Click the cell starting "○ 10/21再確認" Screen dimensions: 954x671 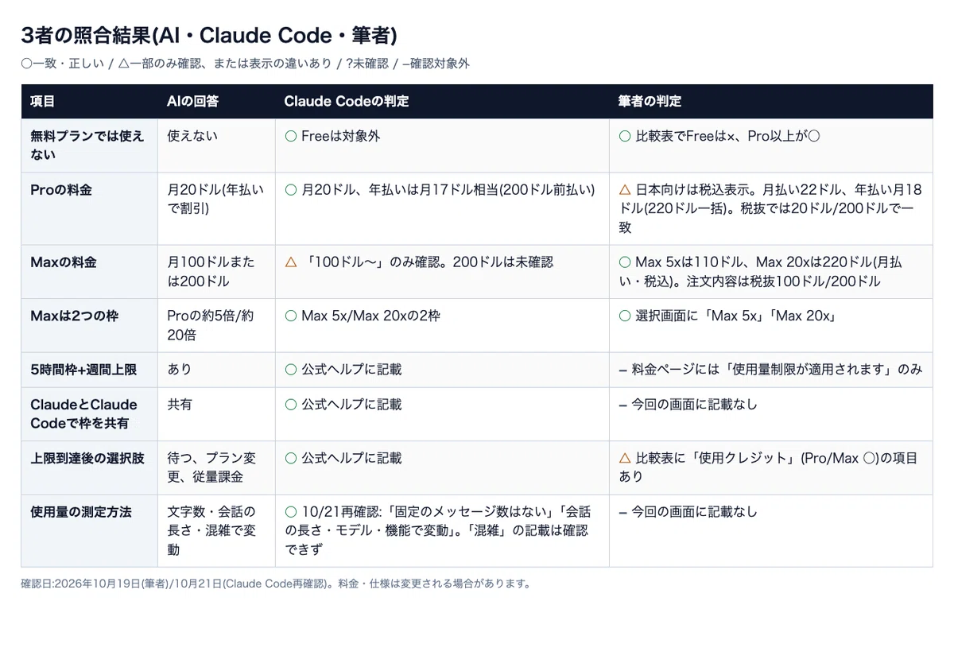point(442,530)
